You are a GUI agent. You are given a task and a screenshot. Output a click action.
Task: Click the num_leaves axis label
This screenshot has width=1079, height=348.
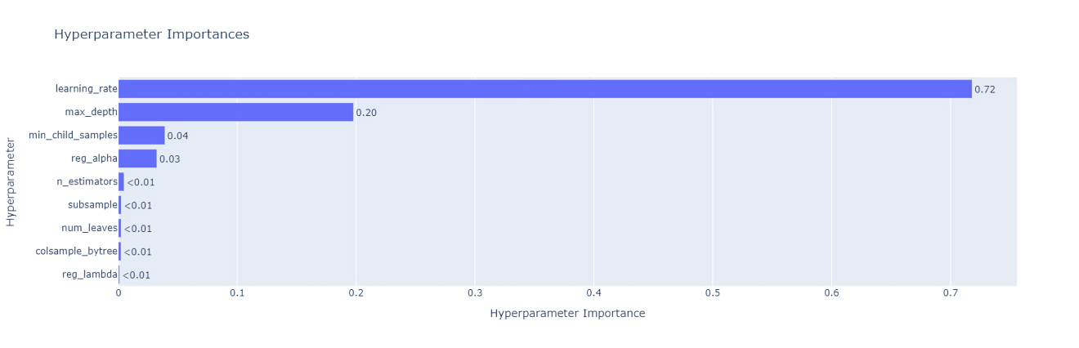(89, 228)
